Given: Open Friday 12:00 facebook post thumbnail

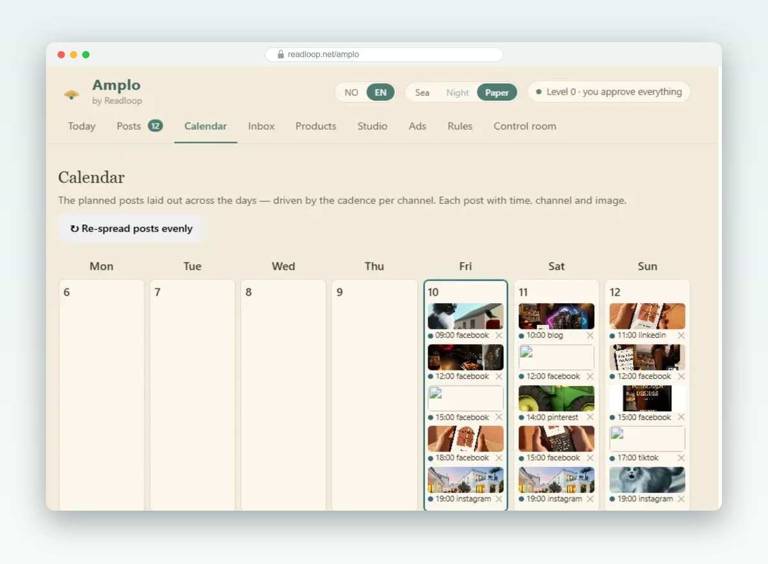Looking at the screenshot, I should (465, 357).
